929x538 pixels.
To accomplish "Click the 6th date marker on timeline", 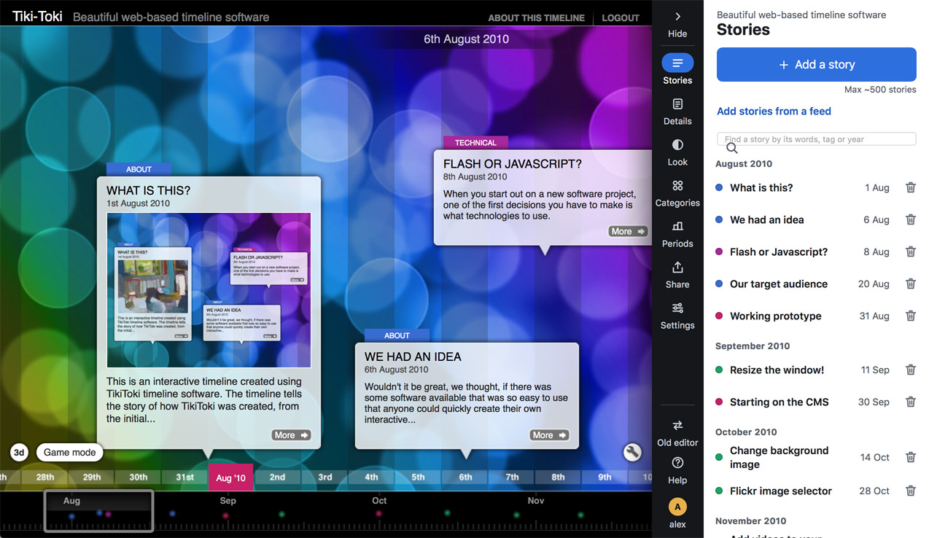I will (465, 477).
